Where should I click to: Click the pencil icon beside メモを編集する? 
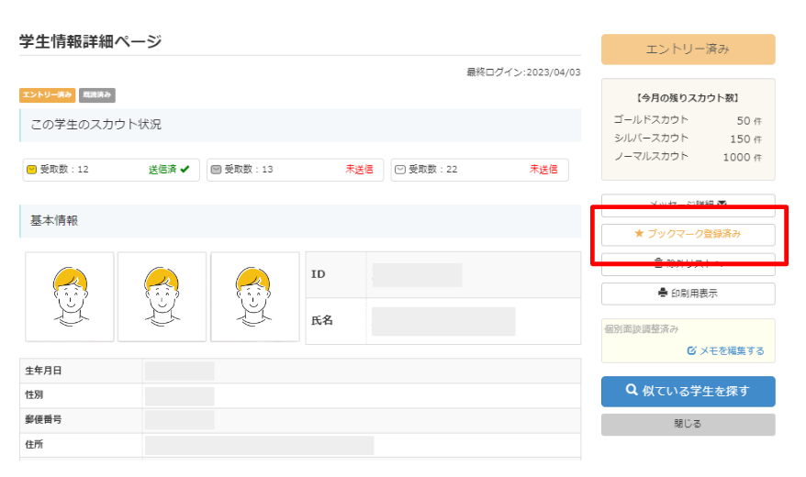pos(692,350)
